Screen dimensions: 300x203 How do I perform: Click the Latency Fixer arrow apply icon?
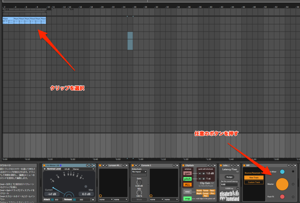coord(238,188)
